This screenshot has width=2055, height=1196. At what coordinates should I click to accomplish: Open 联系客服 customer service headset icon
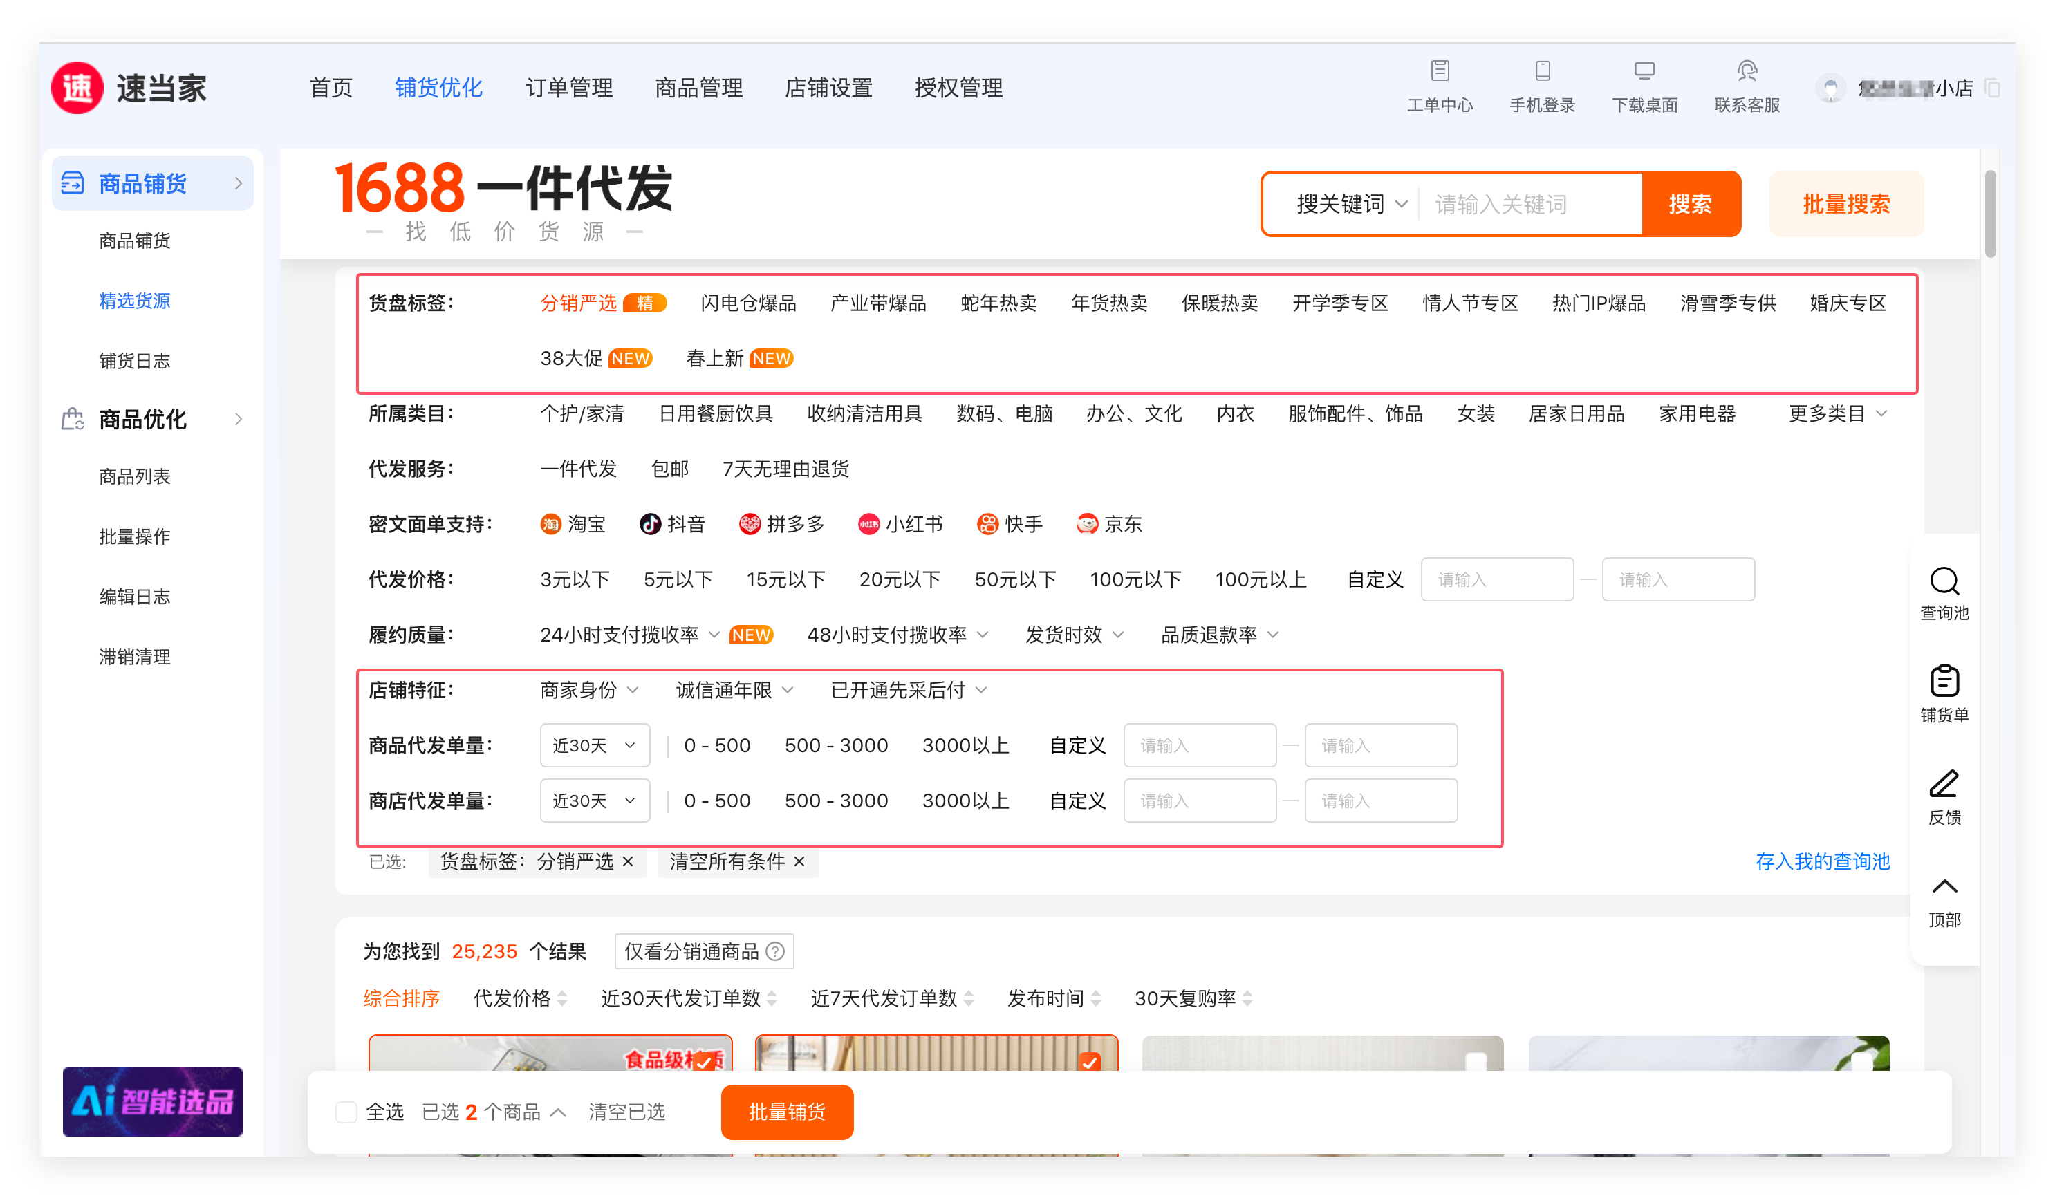[1746, 71]
